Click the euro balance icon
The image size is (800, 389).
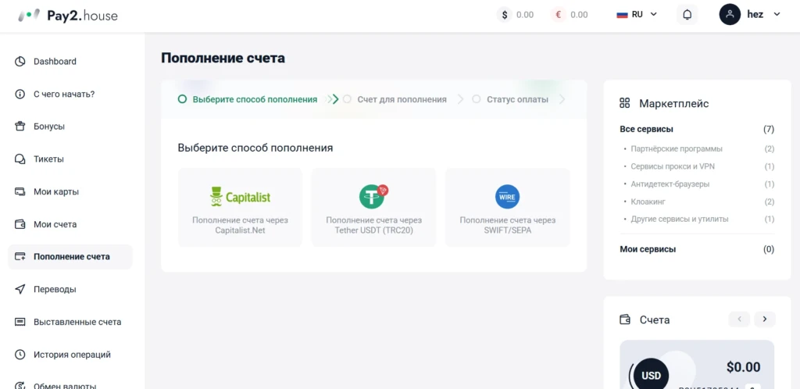(559, 15)
